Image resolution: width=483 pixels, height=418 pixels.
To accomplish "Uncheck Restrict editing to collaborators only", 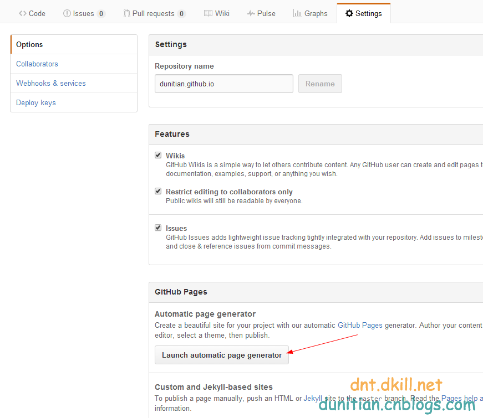I will click(x=158, y=192).
